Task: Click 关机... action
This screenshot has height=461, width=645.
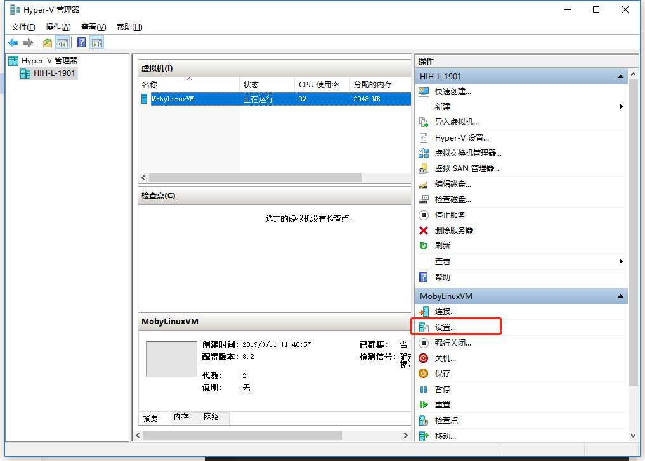Action: [445, 358]
